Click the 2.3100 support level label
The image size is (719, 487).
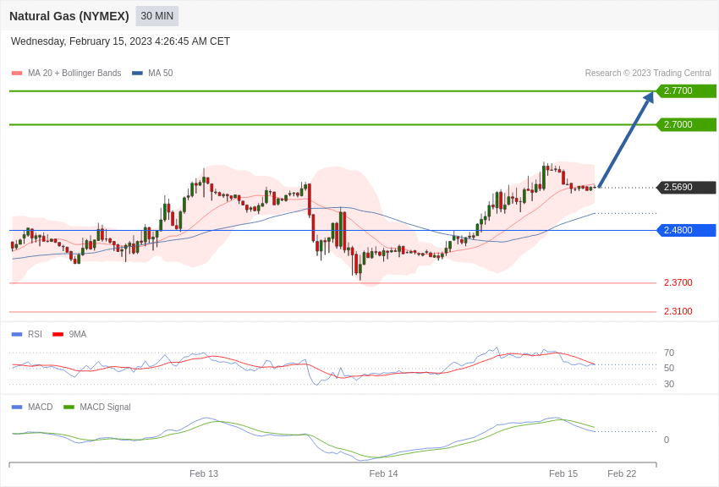[678, 311]
